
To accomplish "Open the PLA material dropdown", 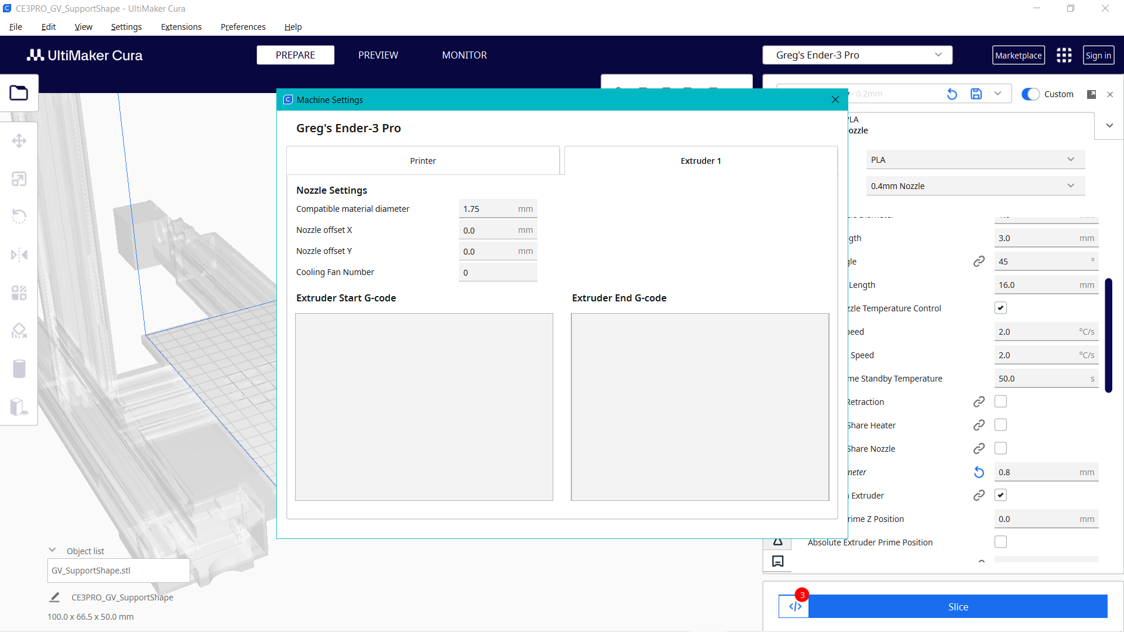I will tap(975, 159).
